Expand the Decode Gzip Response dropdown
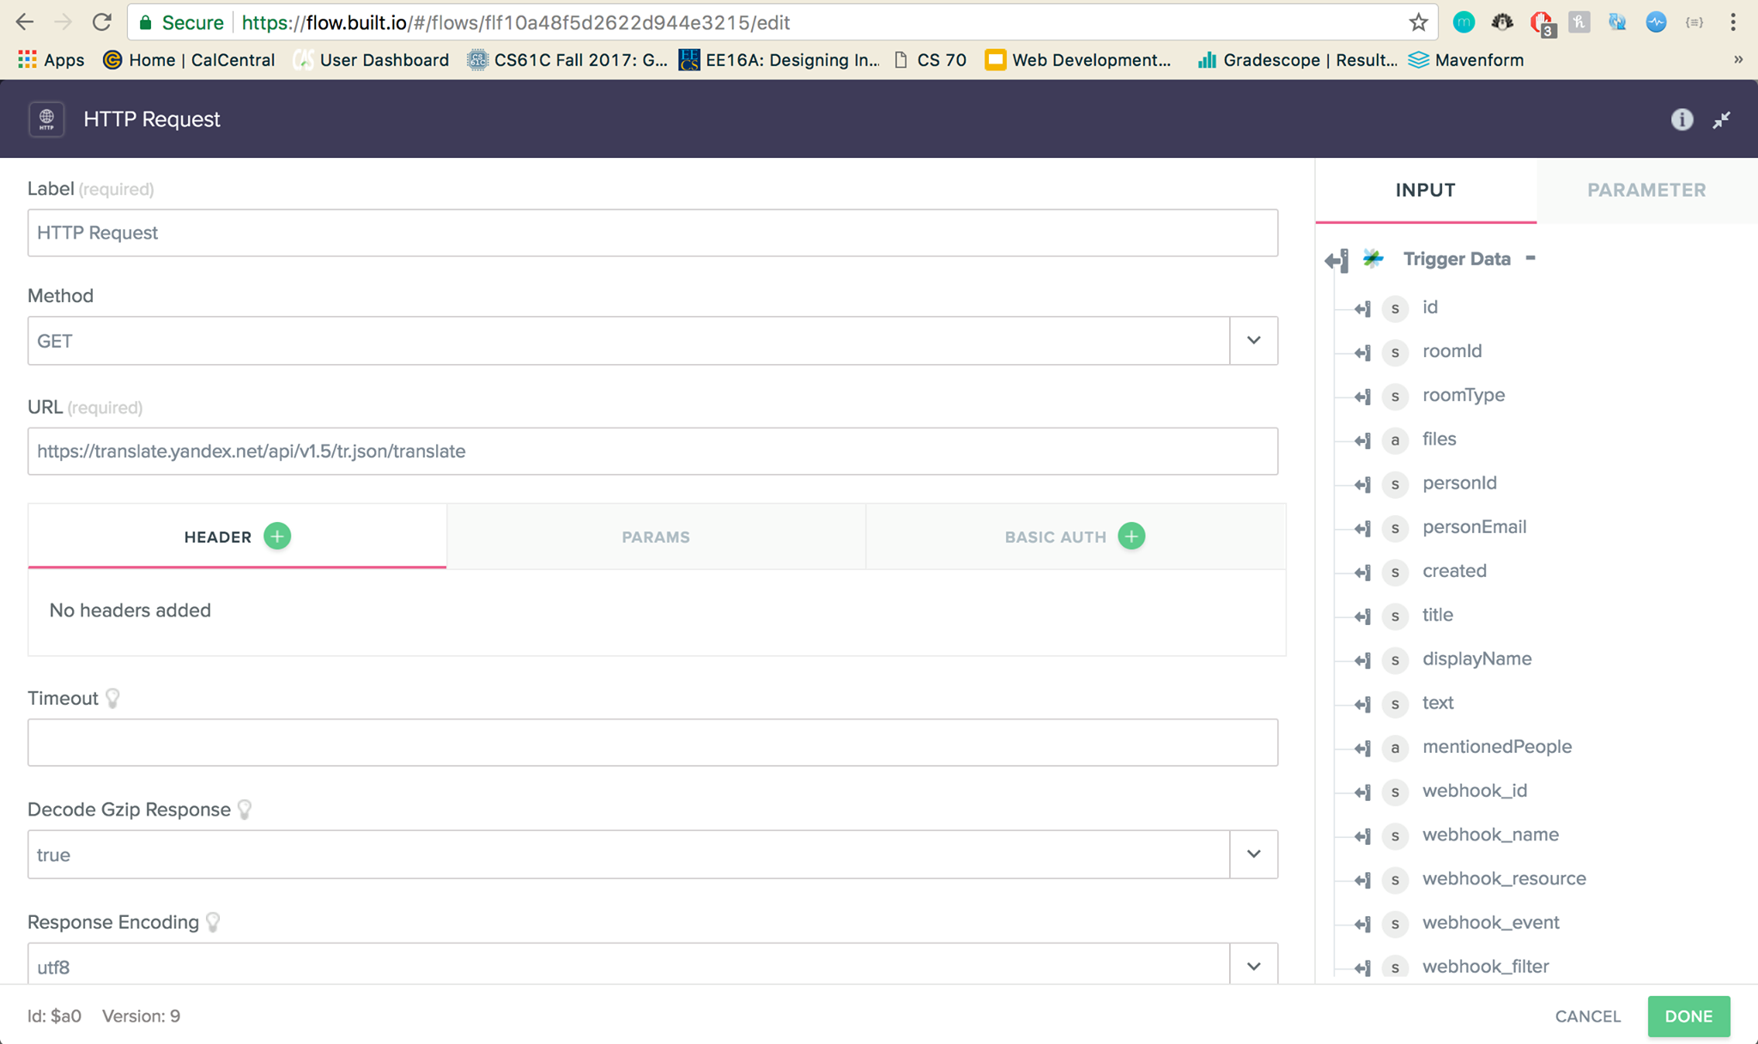 (1253, 854)
